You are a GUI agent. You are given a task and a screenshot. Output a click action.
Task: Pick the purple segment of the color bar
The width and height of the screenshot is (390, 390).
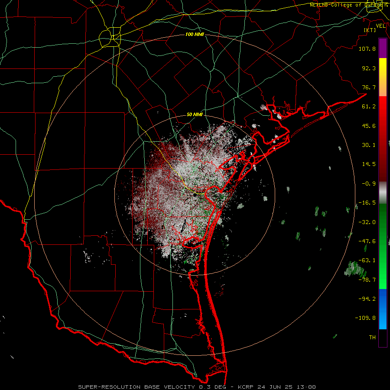tap(383, 49)
